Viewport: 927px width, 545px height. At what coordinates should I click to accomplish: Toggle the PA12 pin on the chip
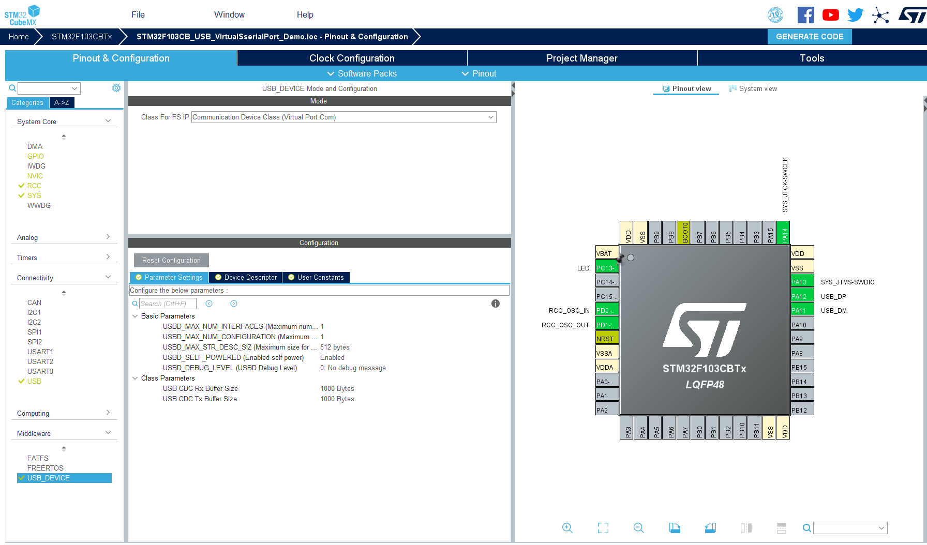pyautogui.click(x=801, y=296)
